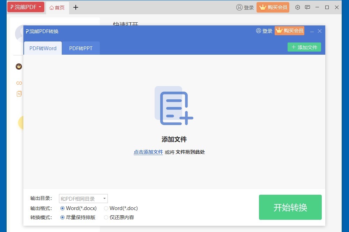Click the orange infinity icon in left sidebar
The height and width of the screenshot is (232, 349).
click(x=19, y=83)
